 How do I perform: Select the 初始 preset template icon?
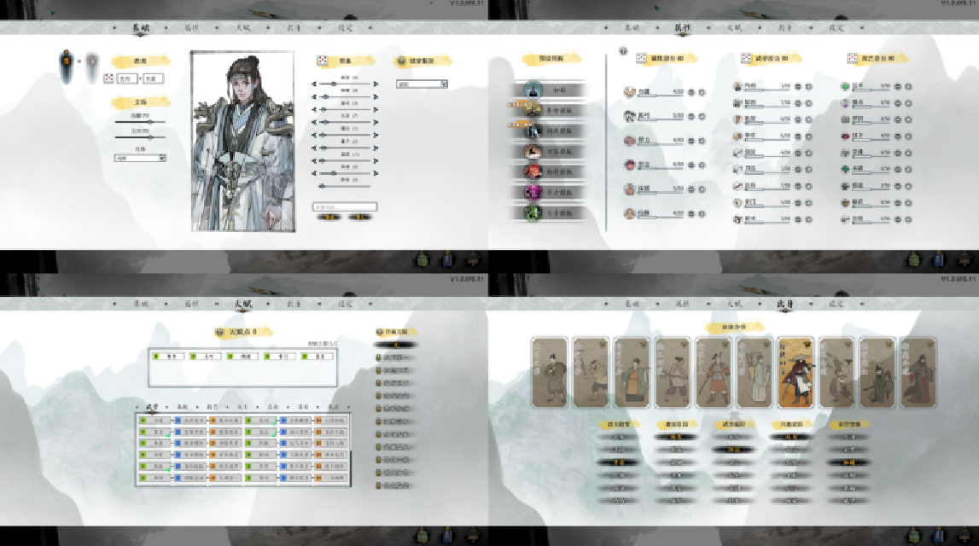click(533, 90)
